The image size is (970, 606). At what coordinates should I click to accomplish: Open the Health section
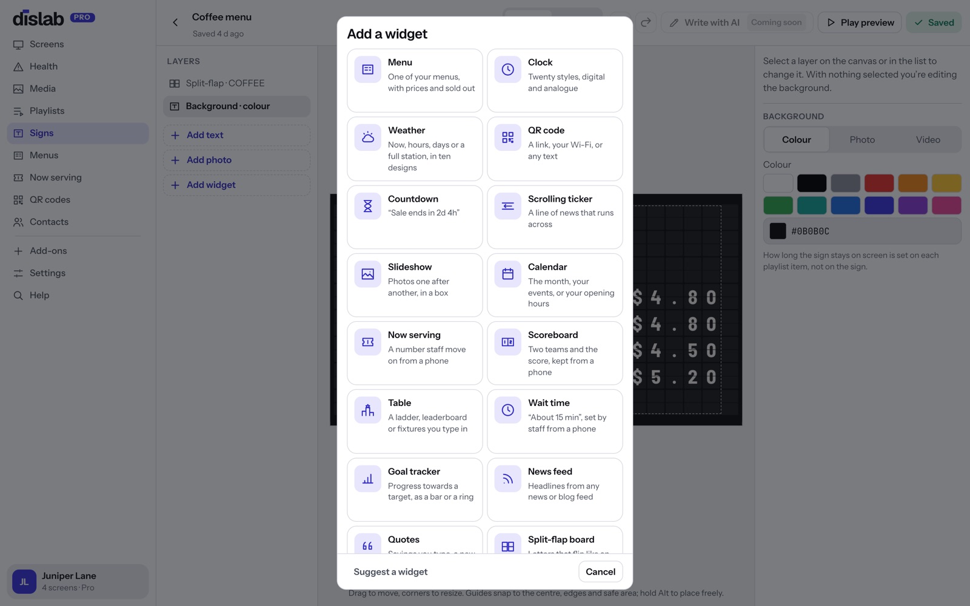click(78, 67)
